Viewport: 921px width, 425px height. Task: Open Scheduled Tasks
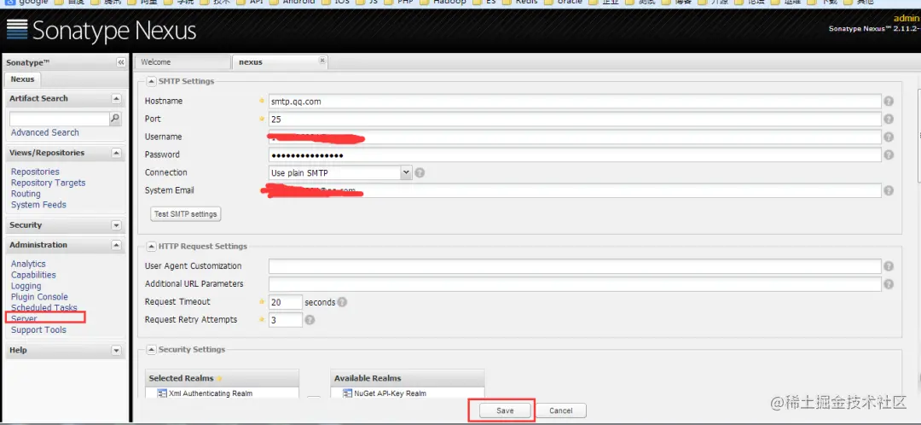point(44,308)
